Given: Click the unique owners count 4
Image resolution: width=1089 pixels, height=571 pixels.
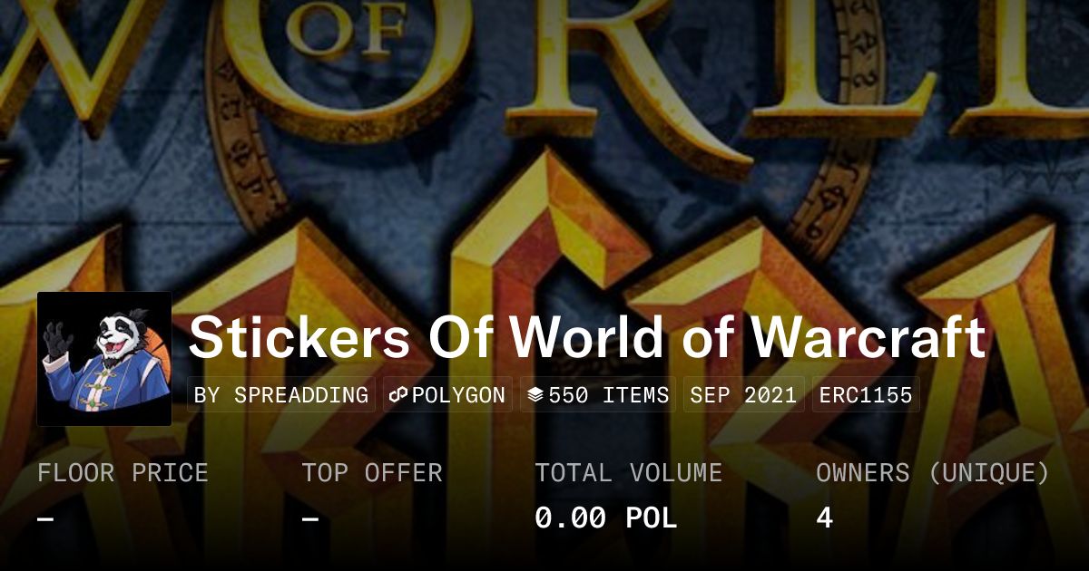Looking at the screenshot, I should click(x=824, y=518).
